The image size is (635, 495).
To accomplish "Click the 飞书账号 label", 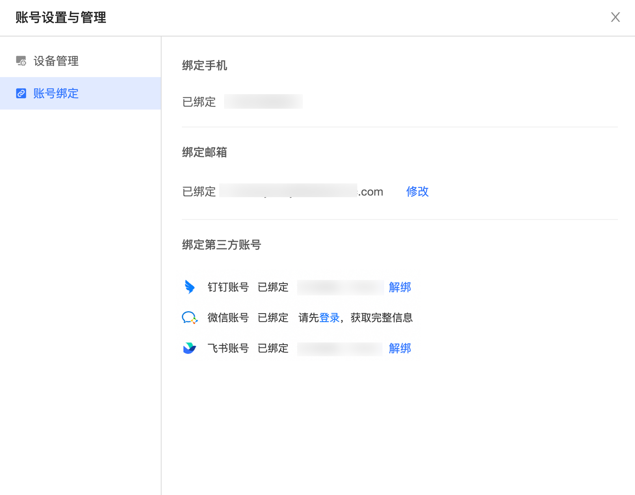I will point(228,348).
